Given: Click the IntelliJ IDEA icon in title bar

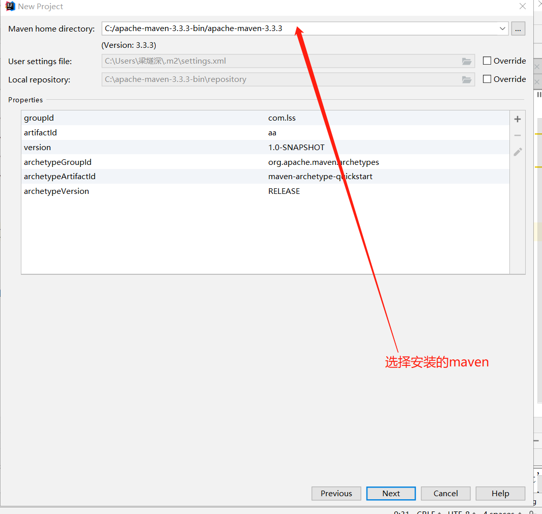Looking at the screenshot, I should point(10,6).
